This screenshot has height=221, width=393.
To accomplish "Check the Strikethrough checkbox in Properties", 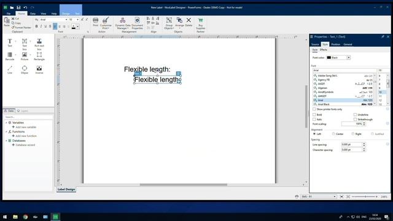I will [x=355, y=119].
